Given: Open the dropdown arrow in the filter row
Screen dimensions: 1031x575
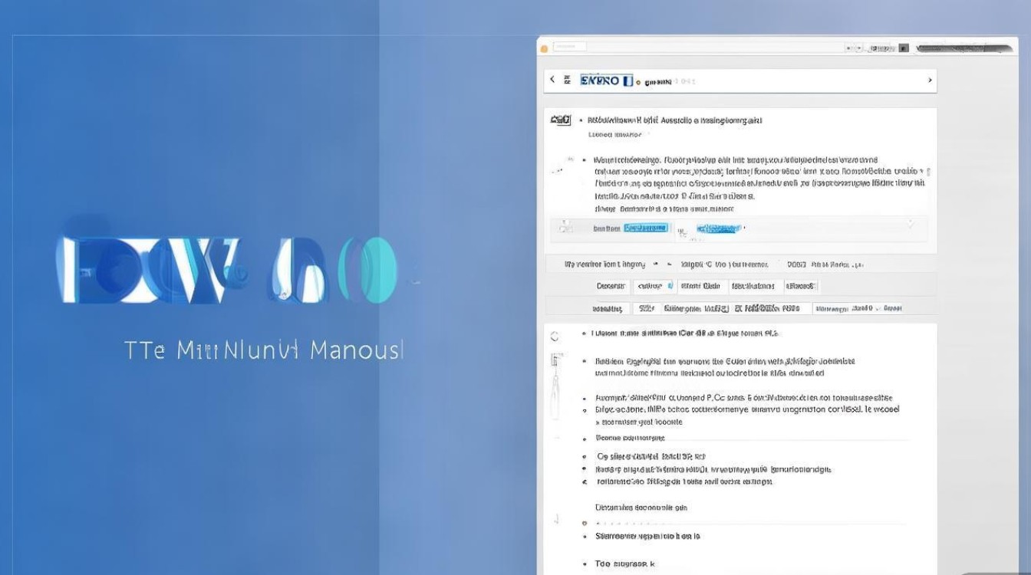Looking at the screenshot, I should click(x=656, y=264).
